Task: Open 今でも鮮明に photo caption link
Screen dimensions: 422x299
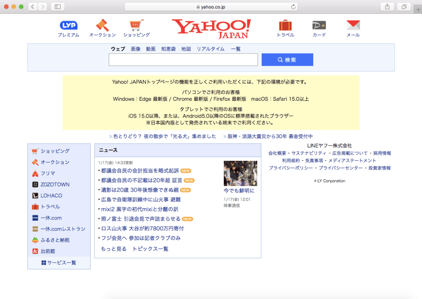Action: 239,190
